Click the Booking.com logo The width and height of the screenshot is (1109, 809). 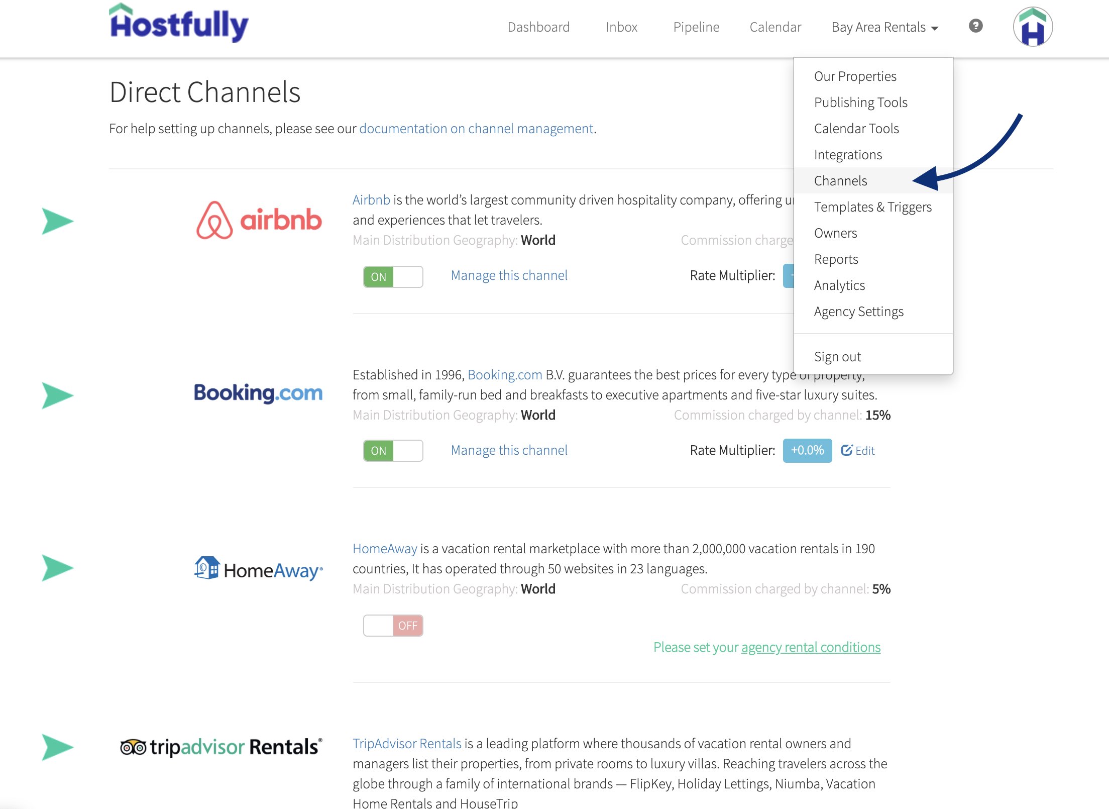[258, 393]
